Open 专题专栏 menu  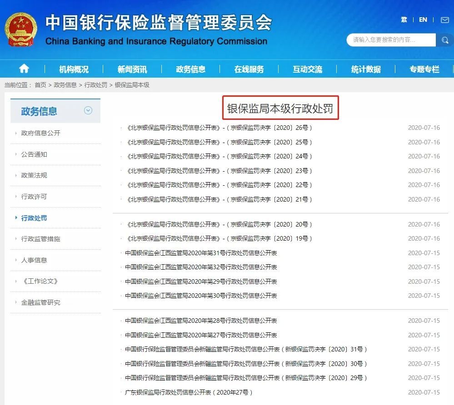[x=424, y=69]
